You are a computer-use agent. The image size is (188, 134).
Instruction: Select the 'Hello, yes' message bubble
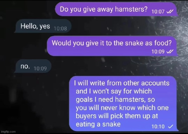[x=43, y=26]
